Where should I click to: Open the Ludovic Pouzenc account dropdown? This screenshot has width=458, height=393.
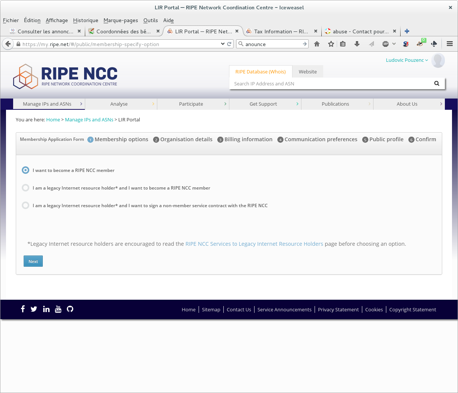pyautogui.click(x=407, y=60)
